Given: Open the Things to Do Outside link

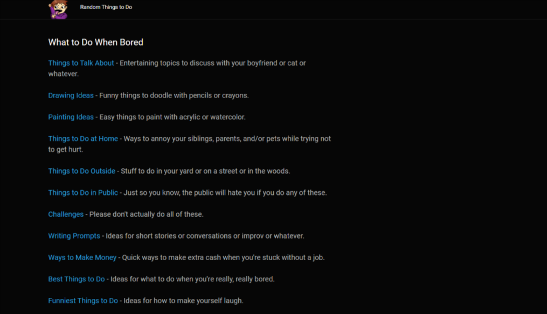Looking at the screenshot, I should click(81, 171).
